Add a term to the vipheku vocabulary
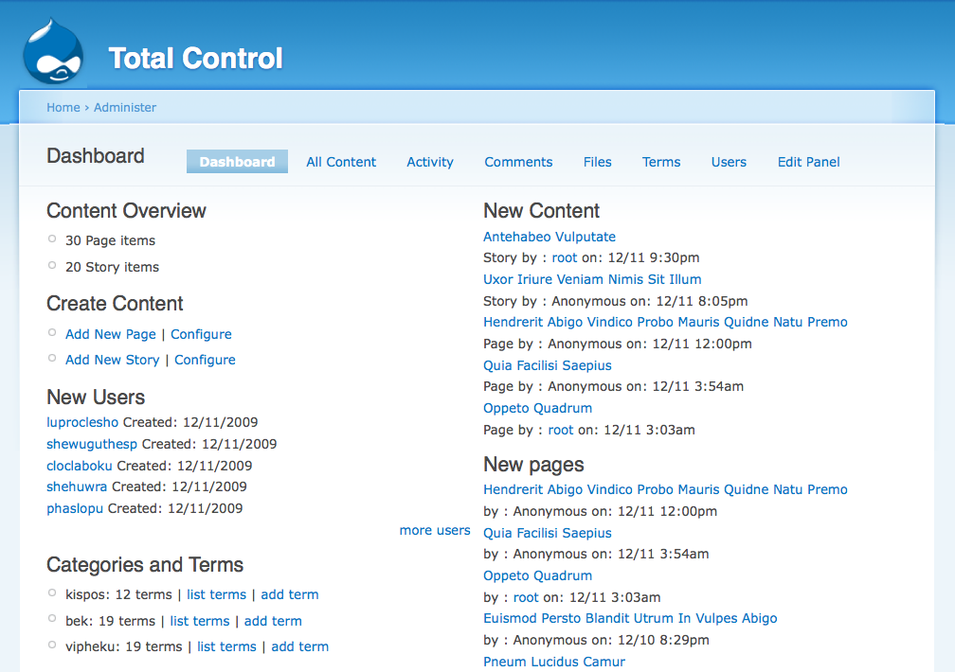This screenshot has width=955, height=672. point(299,646)
